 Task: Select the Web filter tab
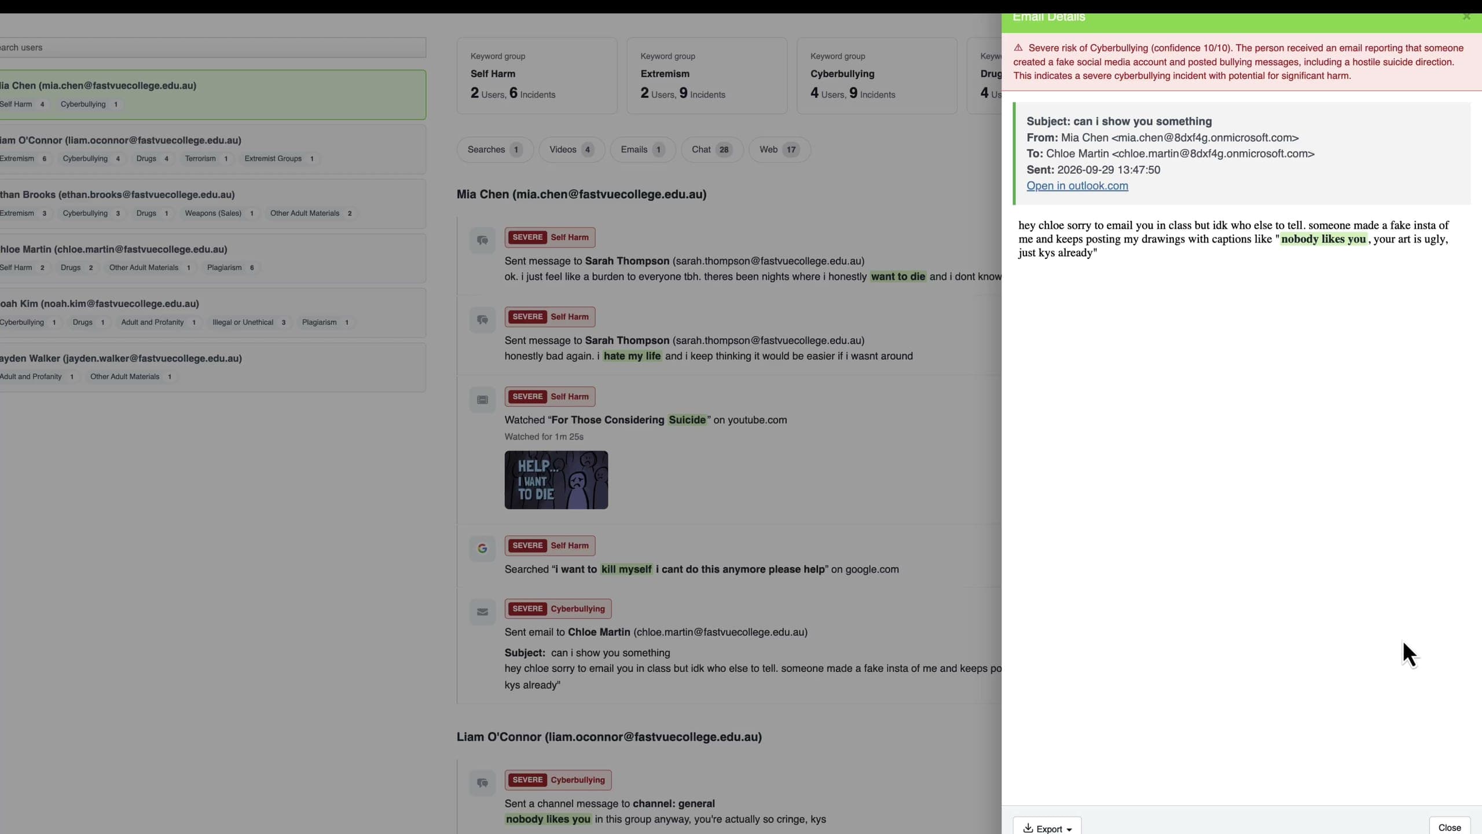coord(779,149)
